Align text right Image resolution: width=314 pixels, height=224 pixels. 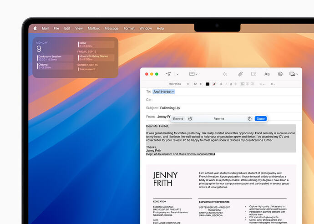coord(253,84)
